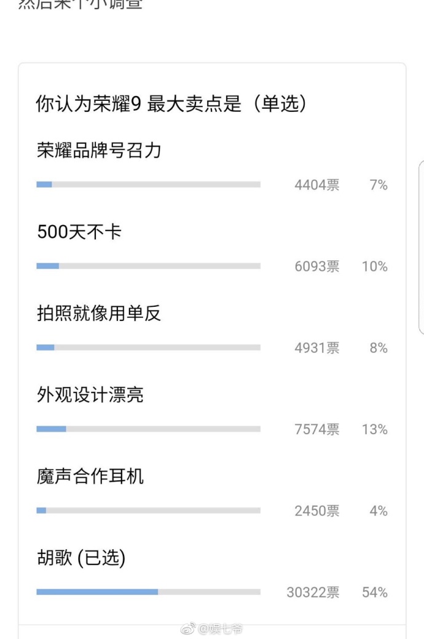Click the 10% progress bar under 500天不卡
The image size is (424, 639).
(148, 266)
